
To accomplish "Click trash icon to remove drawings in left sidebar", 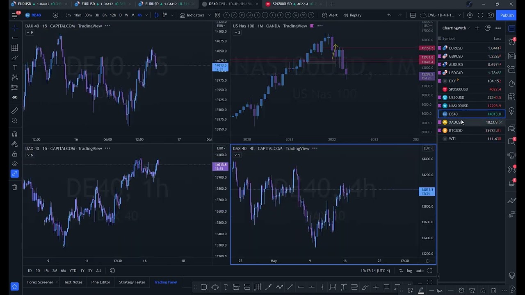I will (x=15, y=187).
